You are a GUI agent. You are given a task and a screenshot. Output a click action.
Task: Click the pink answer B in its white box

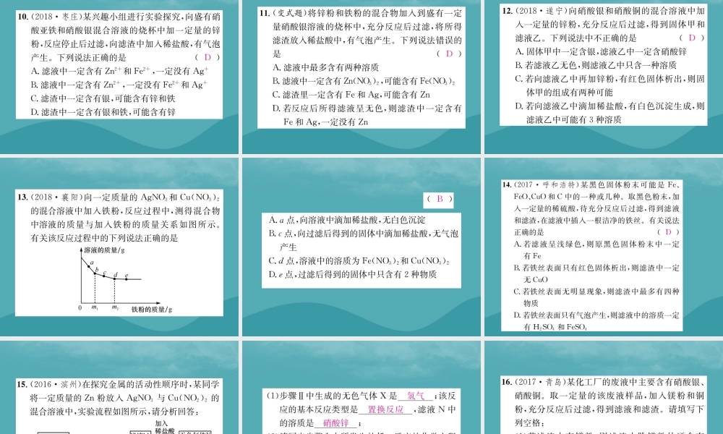point(440,199)
